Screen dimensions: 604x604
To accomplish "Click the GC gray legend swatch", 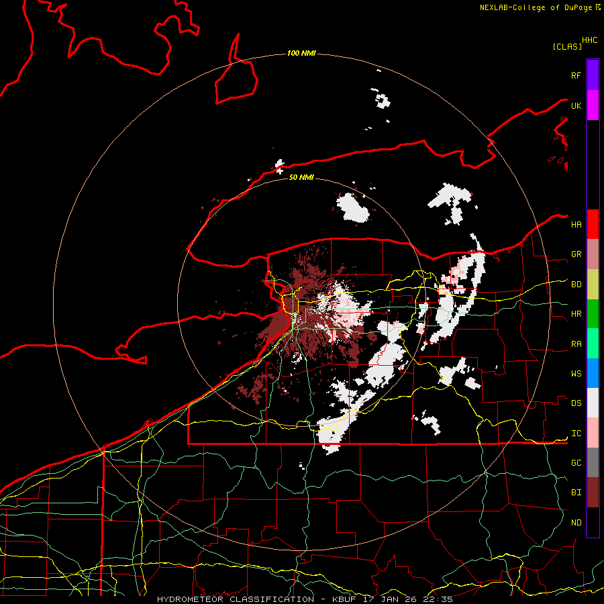I will pyautogui.click(x=593, y=462).
